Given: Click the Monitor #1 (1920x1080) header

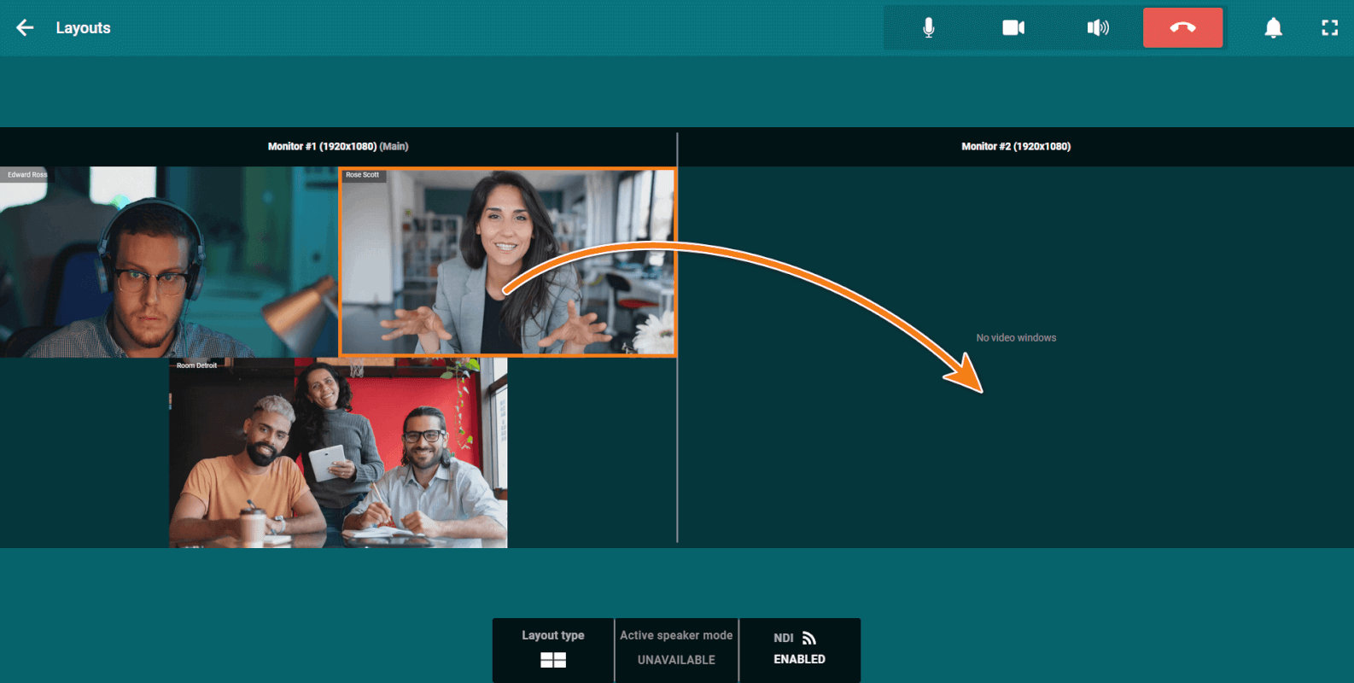Looking at the screenshot, I should 338,147.
